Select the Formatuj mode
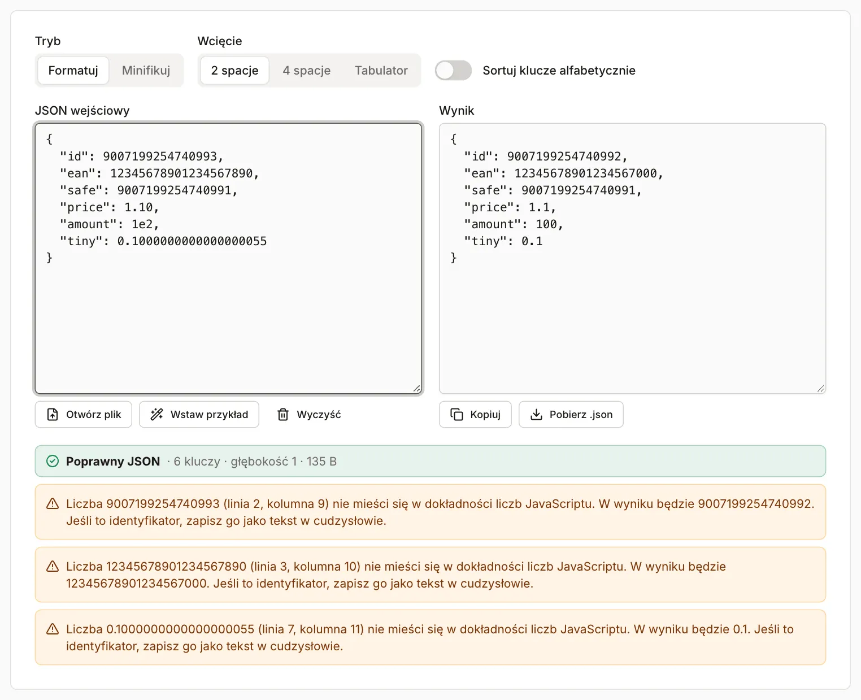Image resolution: width=861 pixels, height=700 pixels. point(73,71)
